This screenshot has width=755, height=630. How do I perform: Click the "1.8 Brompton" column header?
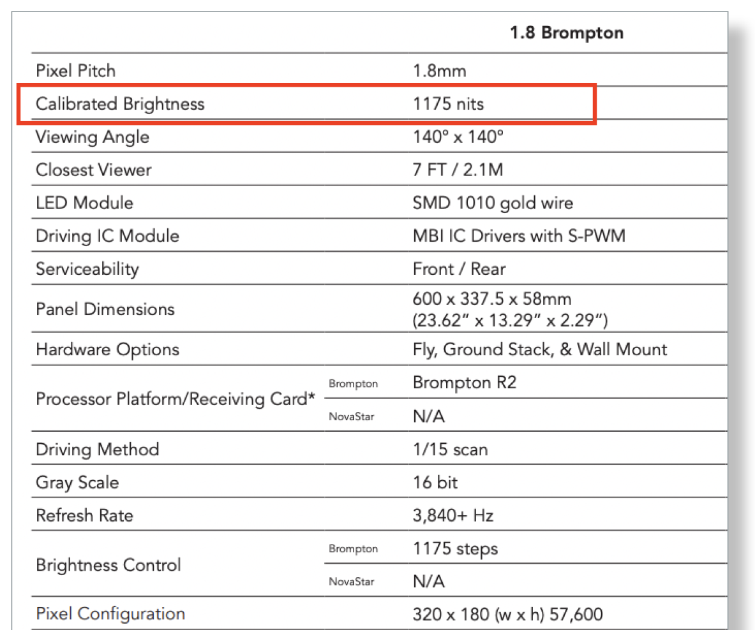(566, 33)
